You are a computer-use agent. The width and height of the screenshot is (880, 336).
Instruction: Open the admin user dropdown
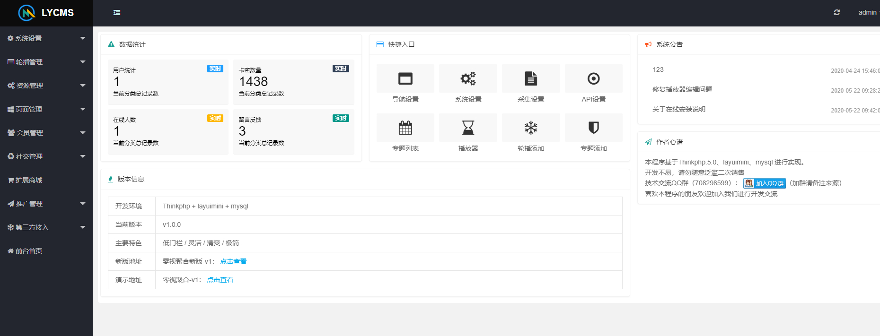tap(869, 12)
